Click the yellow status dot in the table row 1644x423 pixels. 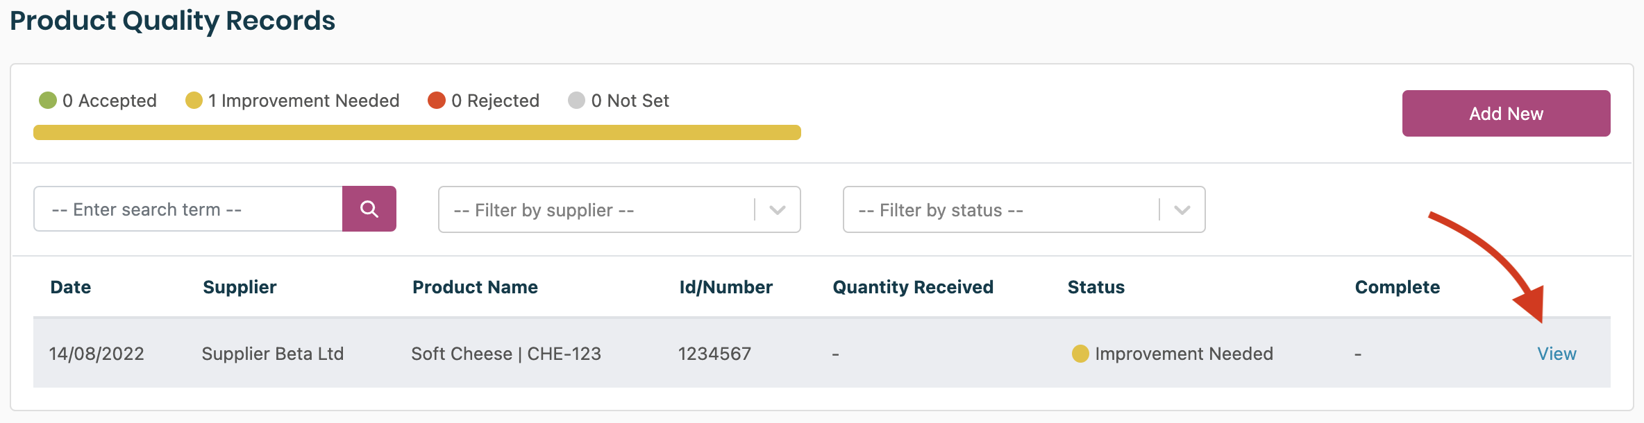[1080, 354]
